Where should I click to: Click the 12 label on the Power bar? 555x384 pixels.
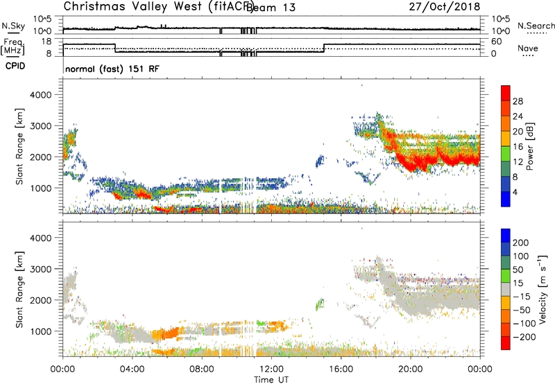[x=518, y=162]
